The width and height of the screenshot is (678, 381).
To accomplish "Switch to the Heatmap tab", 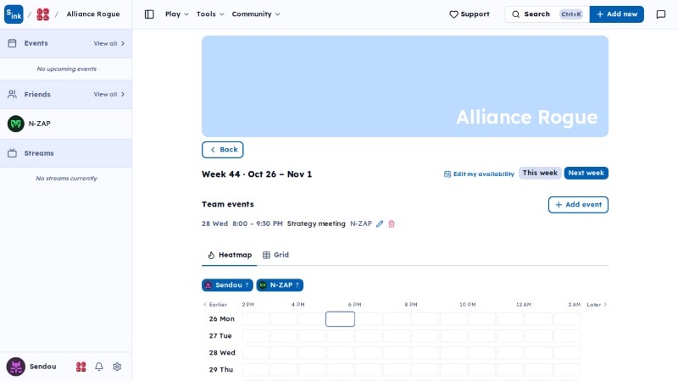I will [x=229, y=255].
